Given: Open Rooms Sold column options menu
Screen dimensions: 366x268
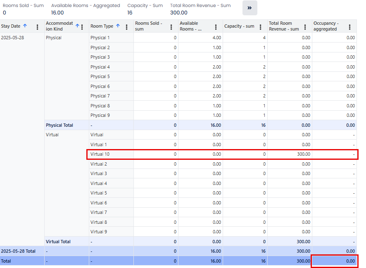Looking at the screenshot, I should tap(171, 27).
